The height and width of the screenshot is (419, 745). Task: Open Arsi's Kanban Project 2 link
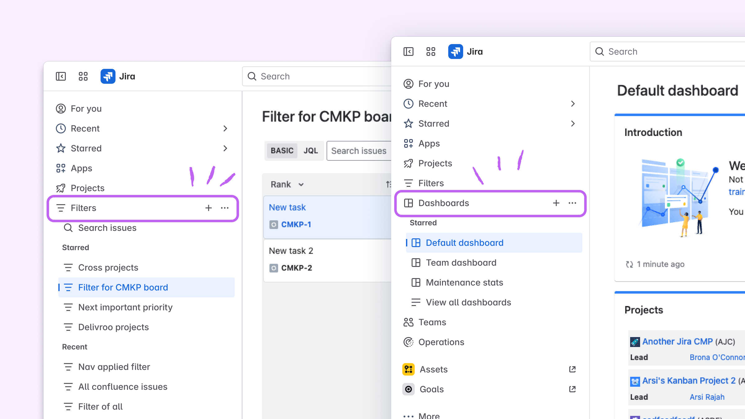click(x=689, y=381)
